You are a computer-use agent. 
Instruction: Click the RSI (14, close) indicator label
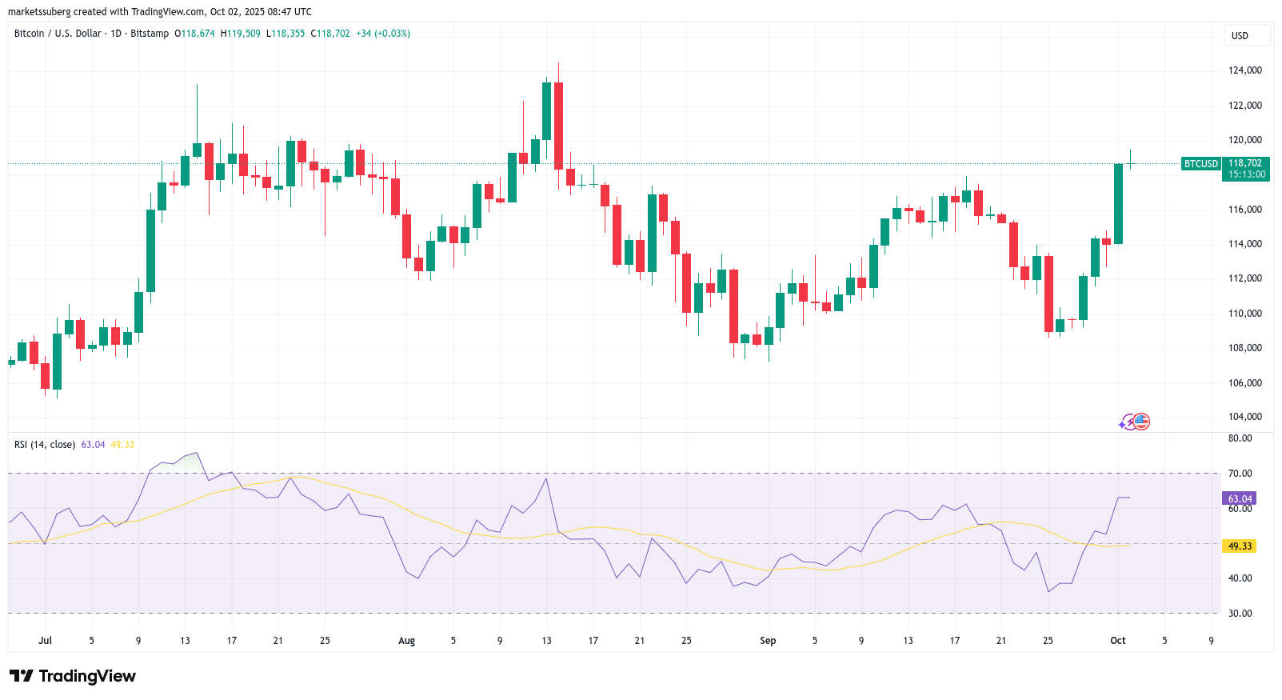pos(45,445)
